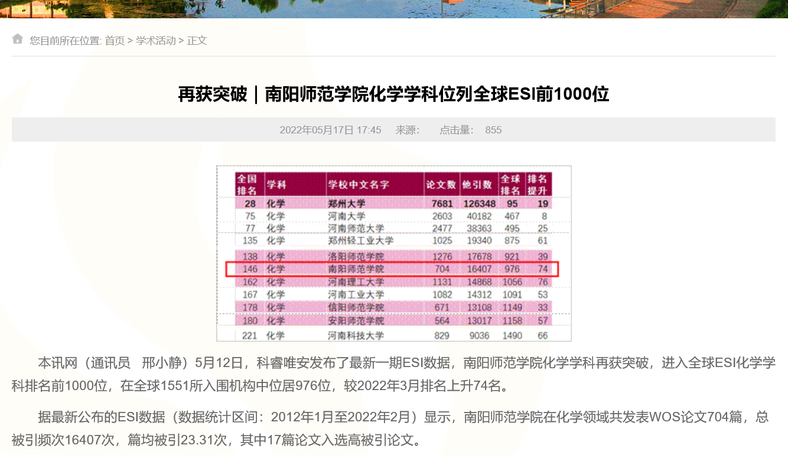
Task: Click the 全国排名 table column header
Action: click(x=247, y=185)
